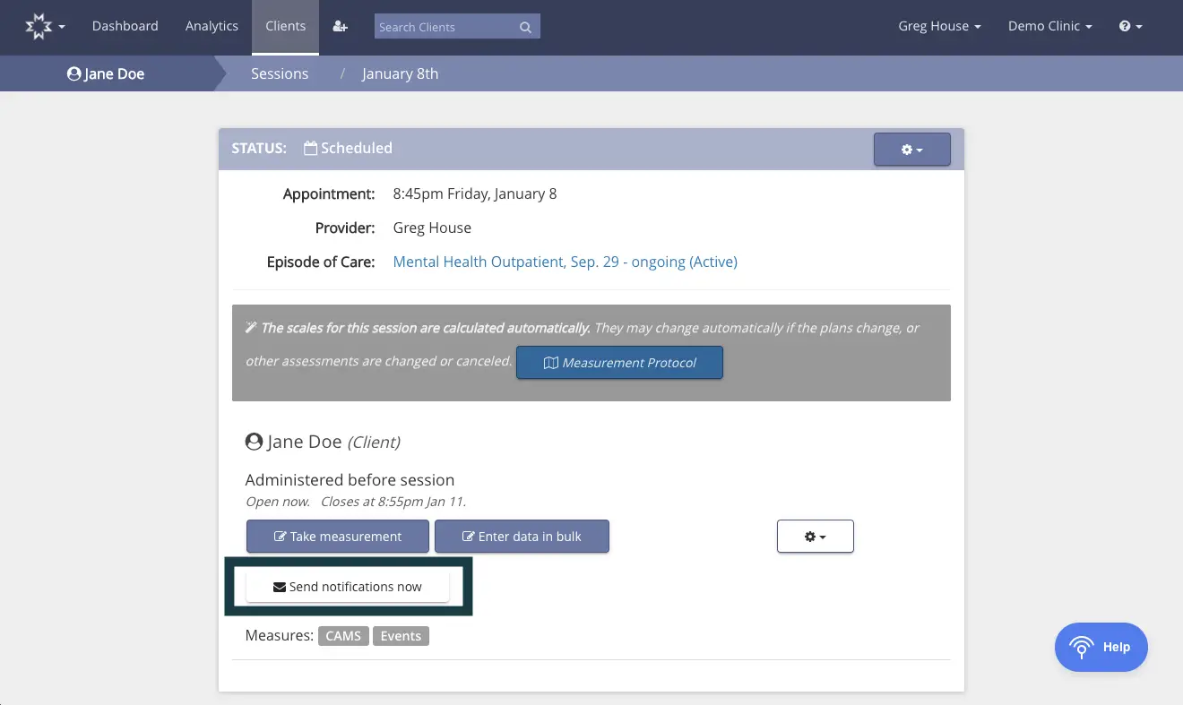Screen dimensions: 1183x705
Task: Open the add new client icon
Action: [x=340, y=26]
